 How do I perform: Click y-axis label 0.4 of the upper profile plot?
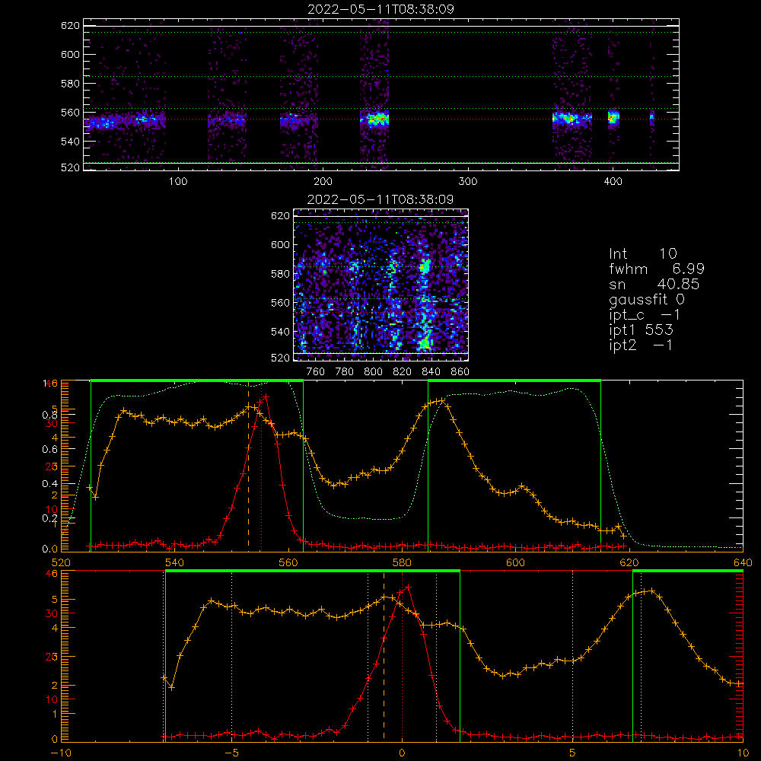[x=50, y=484]
